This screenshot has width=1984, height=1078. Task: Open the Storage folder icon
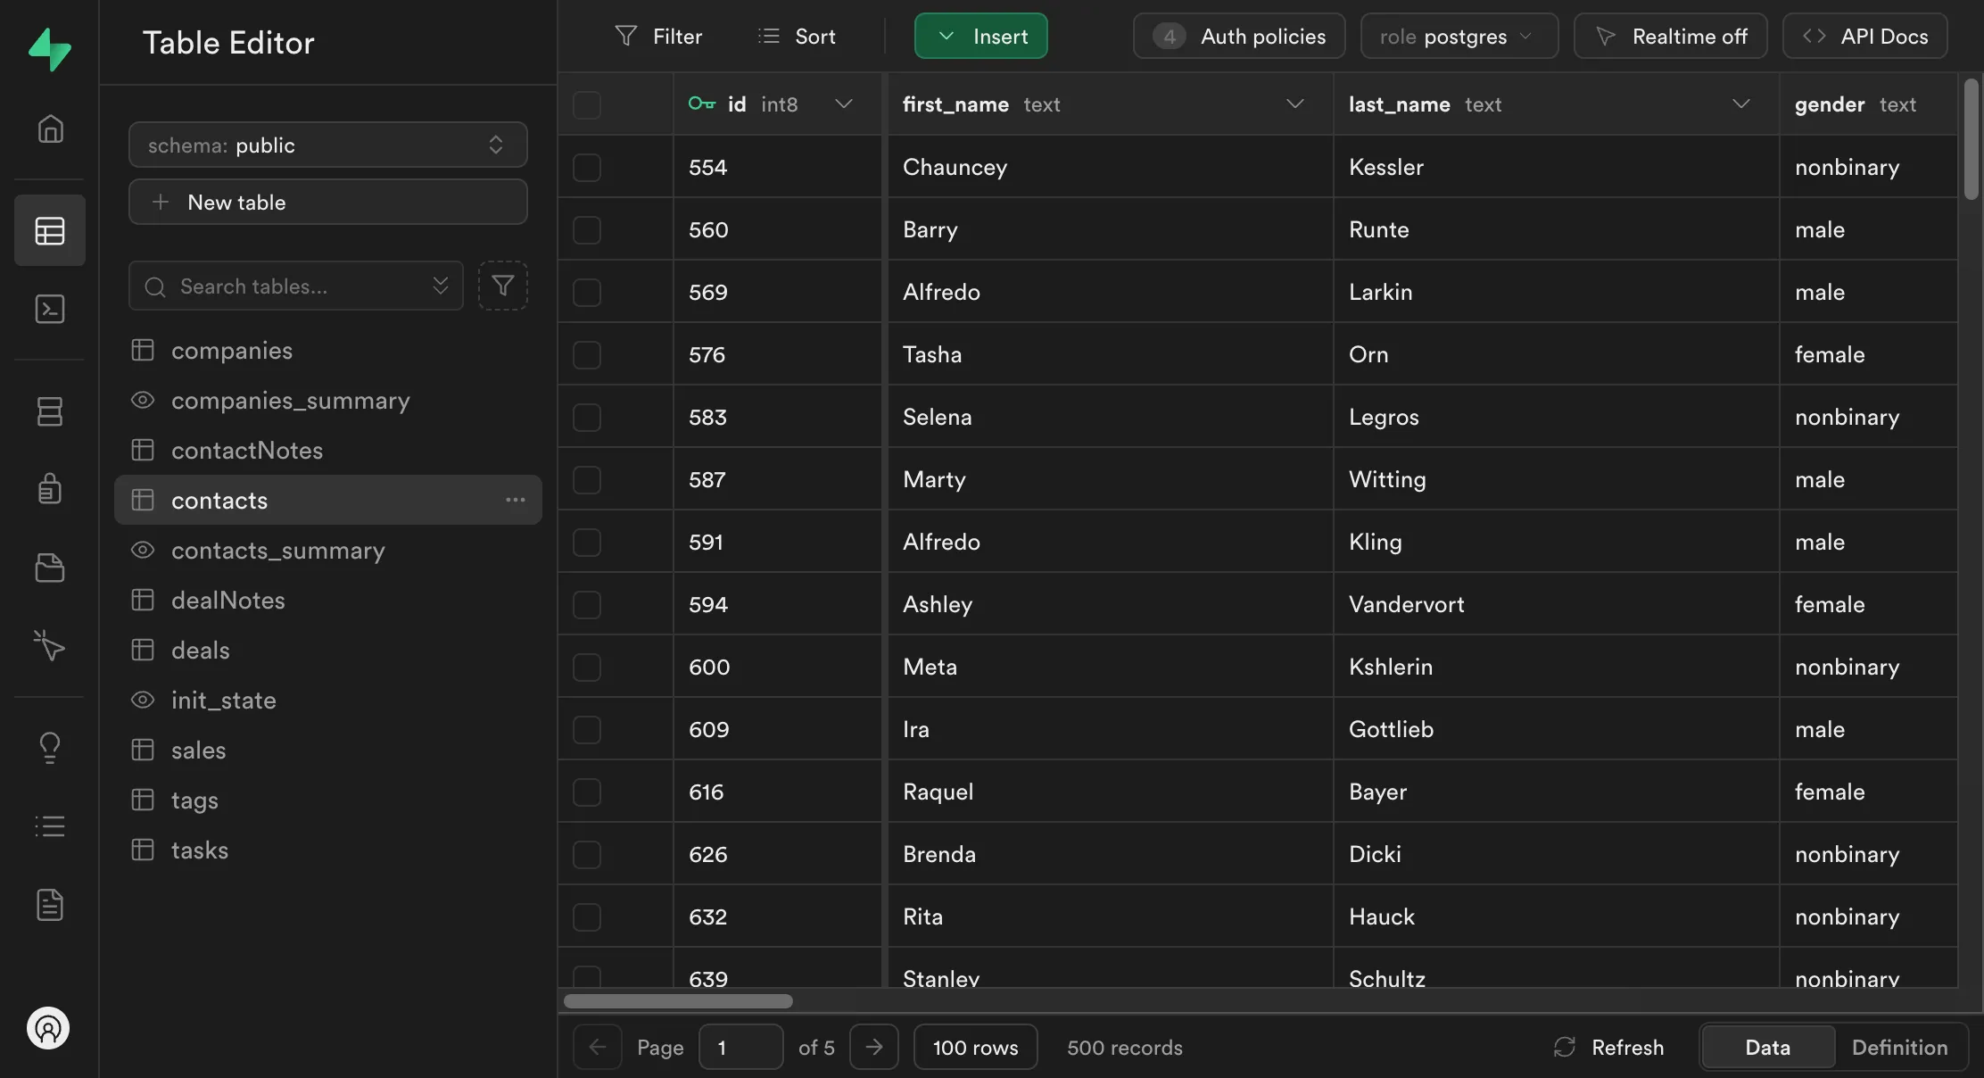[50, 568]
